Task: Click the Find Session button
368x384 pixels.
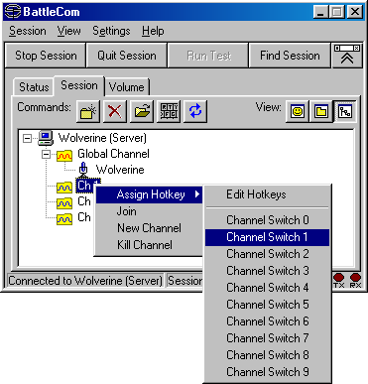Action: tap(290, 56)
